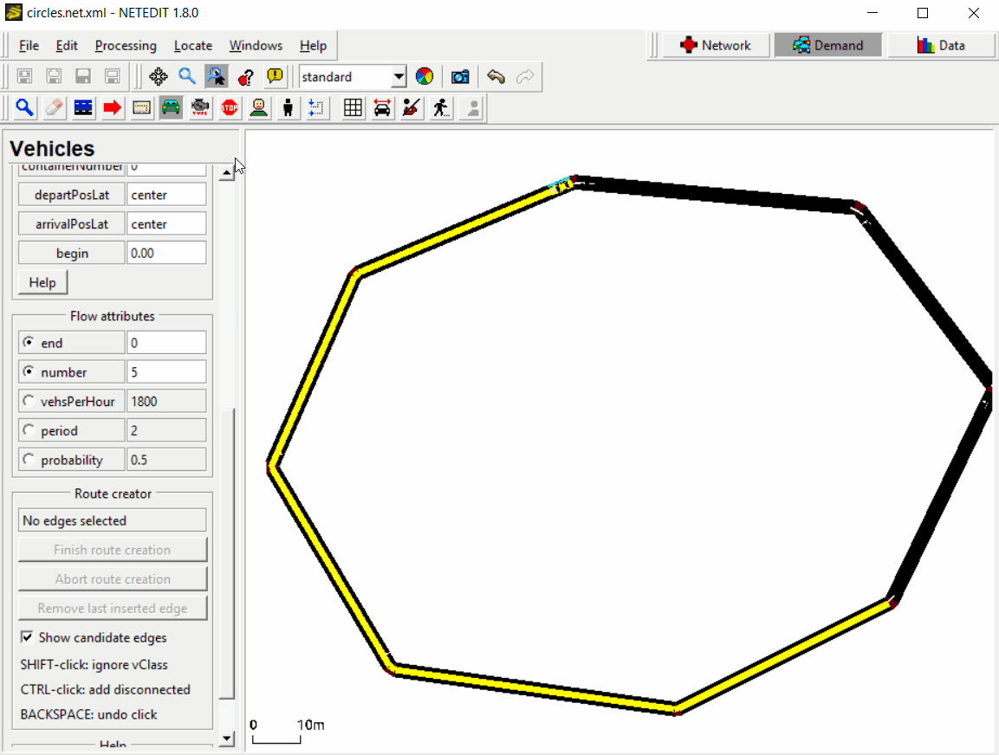Screen dimensions: 999x755
Task: Switch to Route mode red arrow tool
Action: pos(112,107)
